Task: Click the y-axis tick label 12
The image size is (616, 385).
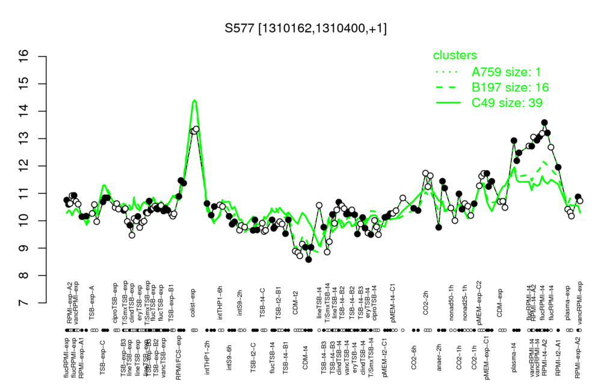Action: (24, 166)
